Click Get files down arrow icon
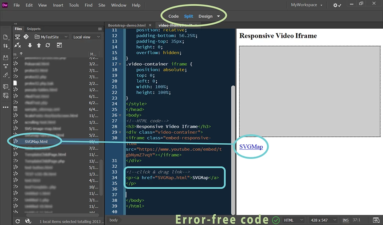The image size is (383, 225). pyautogui.click(x=30, y=45)
